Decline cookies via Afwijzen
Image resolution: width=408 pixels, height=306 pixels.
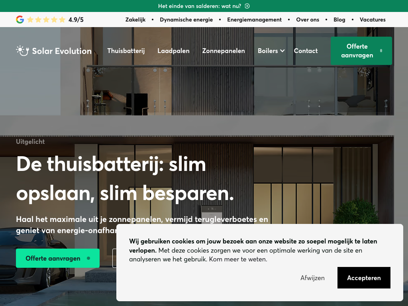312,278
